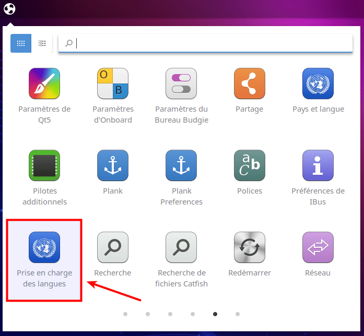364x336 pixels.
Task: Open Prise en charge des langues
Action: [44, 247]
